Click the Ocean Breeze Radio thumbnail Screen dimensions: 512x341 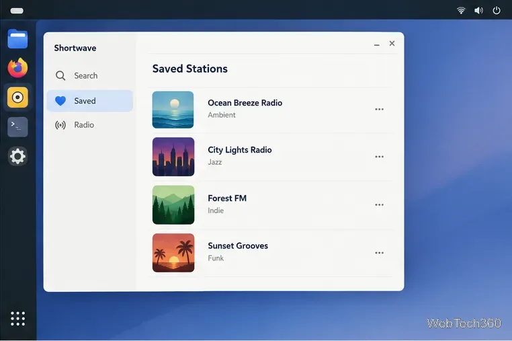(x=173, y=110)
